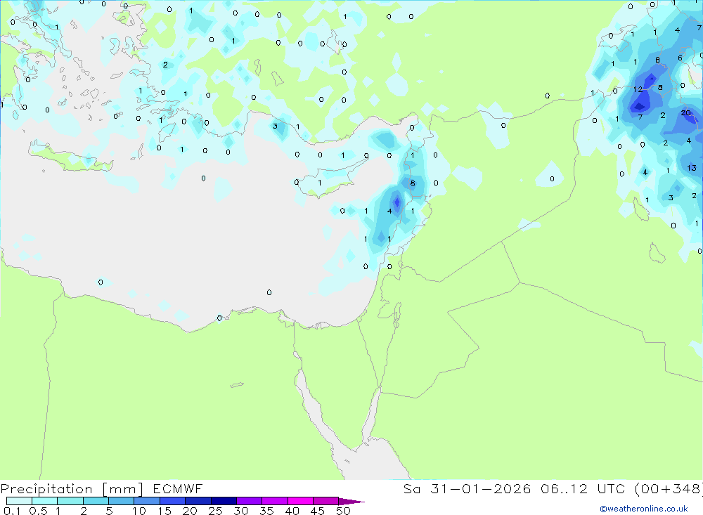Click the map precipitation value '12'
The width and height of the screenshot is (703, 515).
(x=638, y=90)
